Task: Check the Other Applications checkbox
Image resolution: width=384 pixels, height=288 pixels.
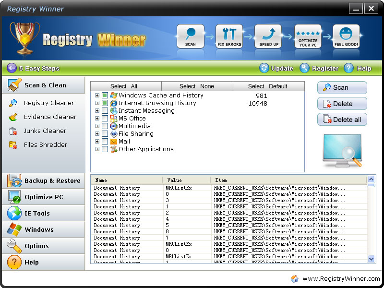Action: (x=105, y=149)
